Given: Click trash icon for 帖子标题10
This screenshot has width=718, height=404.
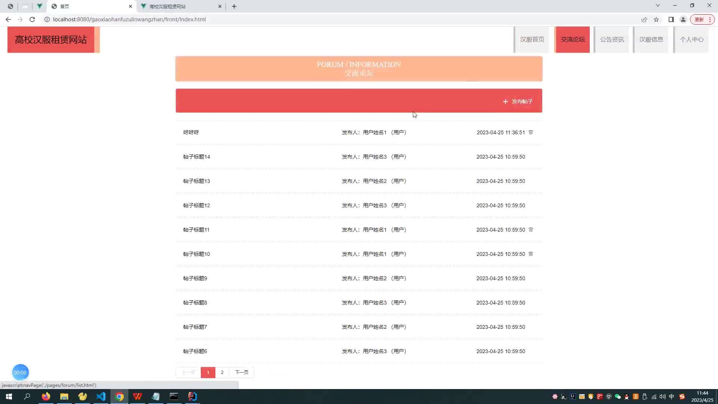Looking at the screenshot, I should click(531, 254).
